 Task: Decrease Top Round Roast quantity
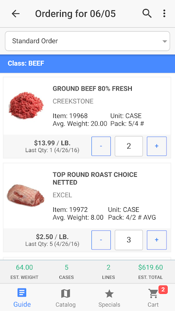(101, 240)
